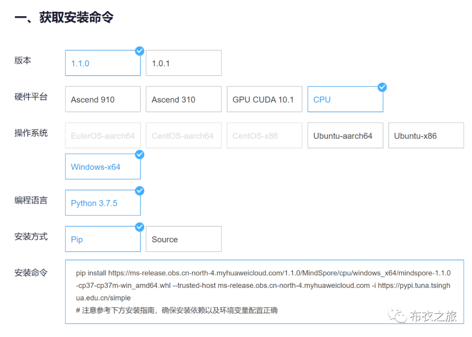472x337 pixels.
Task: Select EulerOS-aarch64 operating system
Action: [103, 135]
